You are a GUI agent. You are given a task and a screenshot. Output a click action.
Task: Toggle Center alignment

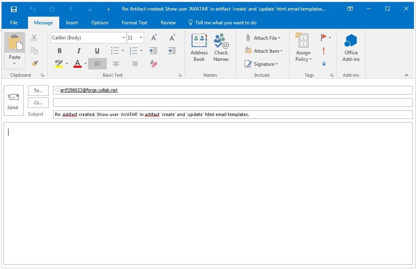pyautogui.click(x=116, y=64)
